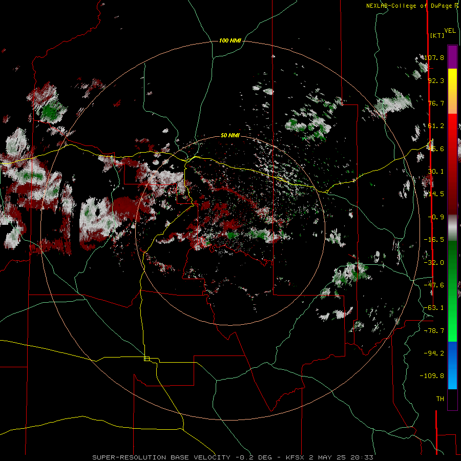The width and height of the screenshot is (461, 461).
Task: Select the -63.1 scale value
Action: click(434, 308)
